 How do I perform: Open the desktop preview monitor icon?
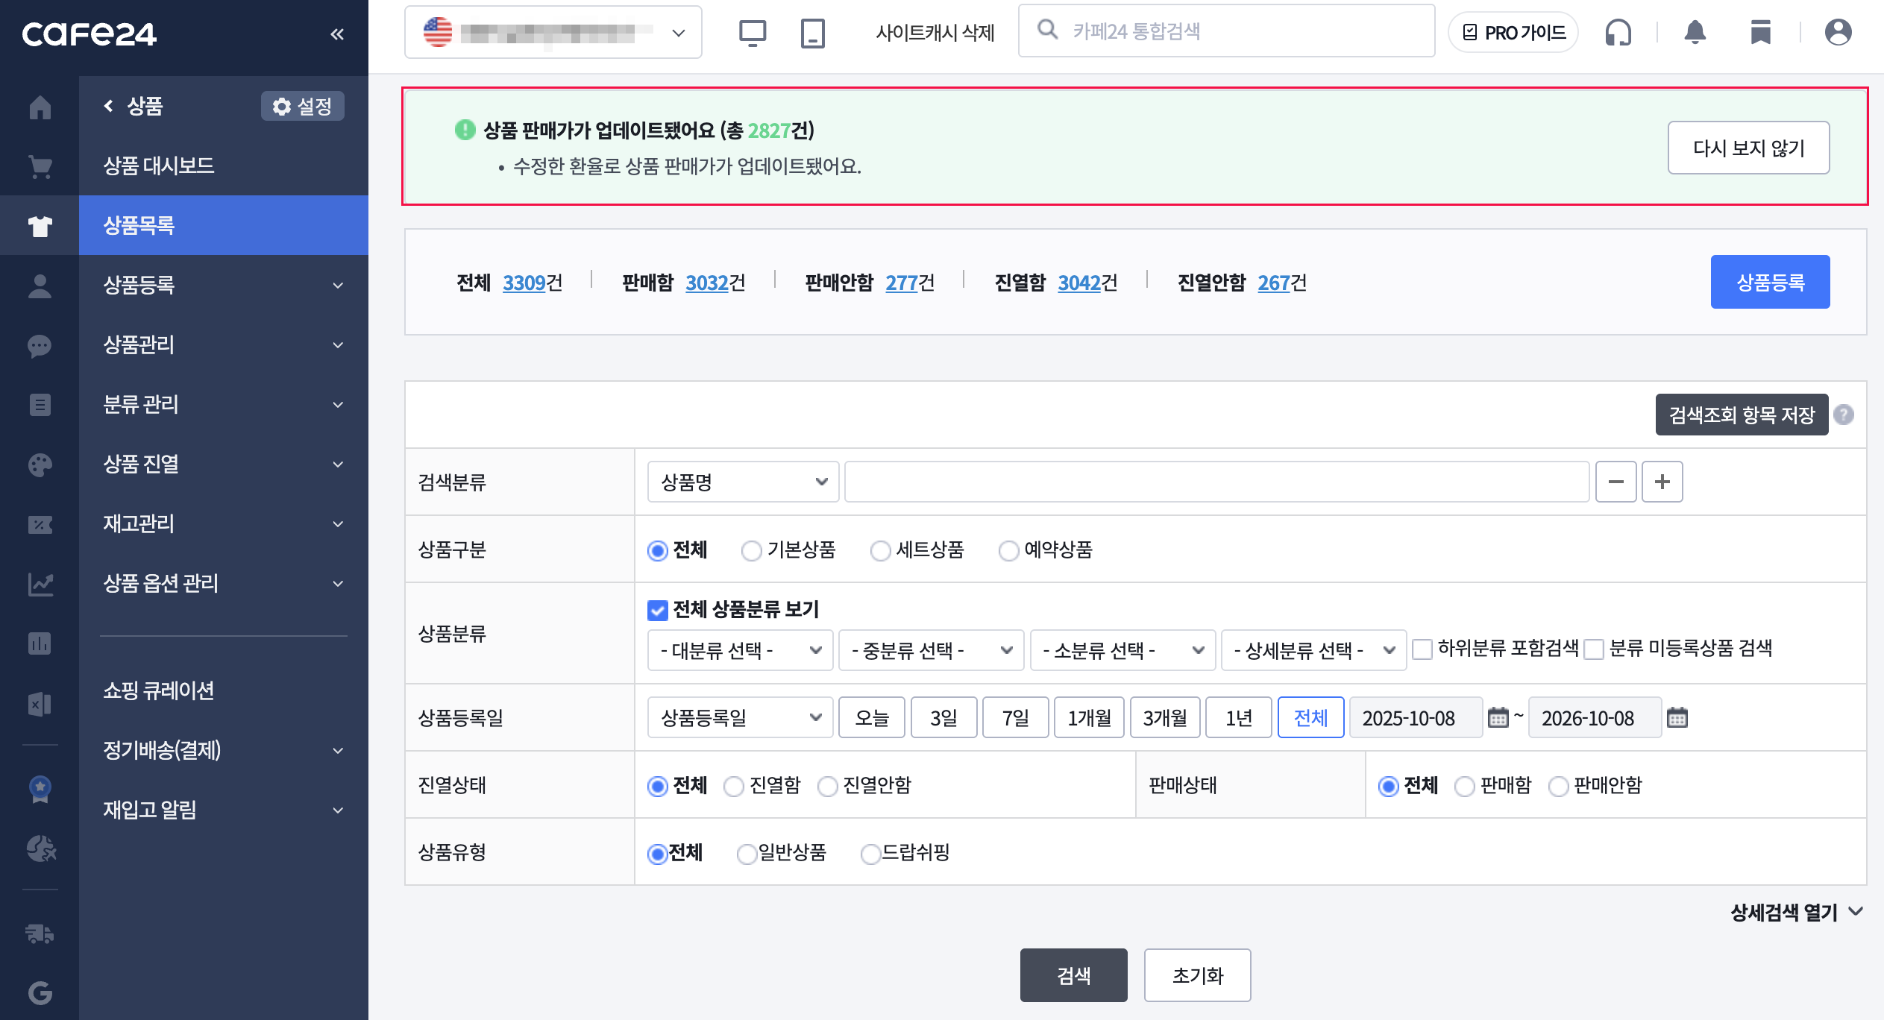tap(753, 33)
